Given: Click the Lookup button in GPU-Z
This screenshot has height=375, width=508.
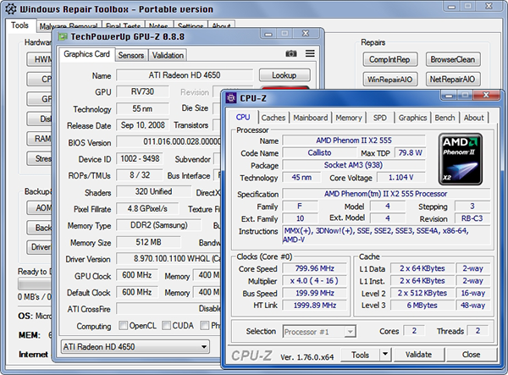Looking at the screenshot, I should coord(284,75).
